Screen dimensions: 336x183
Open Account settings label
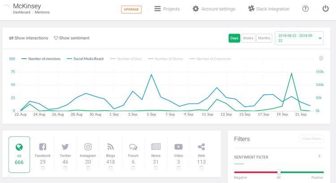[x=218, y=9]
